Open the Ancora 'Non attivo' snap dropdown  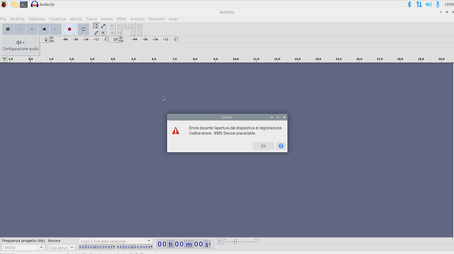[x=61, y=247]
